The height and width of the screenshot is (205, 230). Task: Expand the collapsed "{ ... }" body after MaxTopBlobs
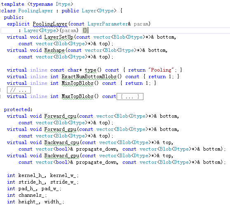click(130, 97)
